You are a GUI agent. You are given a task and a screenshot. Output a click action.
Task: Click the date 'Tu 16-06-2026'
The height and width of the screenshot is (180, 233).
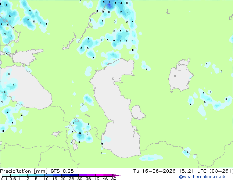(x=154, y=171)
